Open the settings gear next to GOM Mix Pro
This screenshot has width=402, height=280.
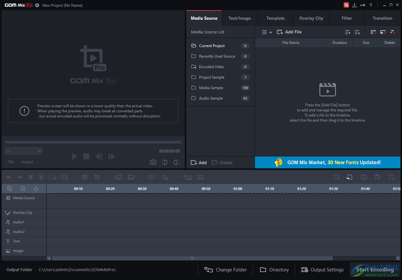37,5
